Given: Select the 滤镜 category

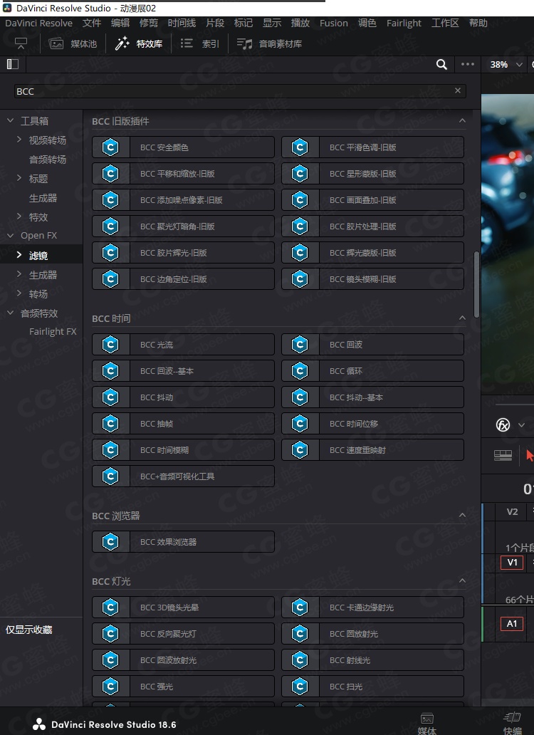Looking at the screenshot, I should [x=41, y=255].
